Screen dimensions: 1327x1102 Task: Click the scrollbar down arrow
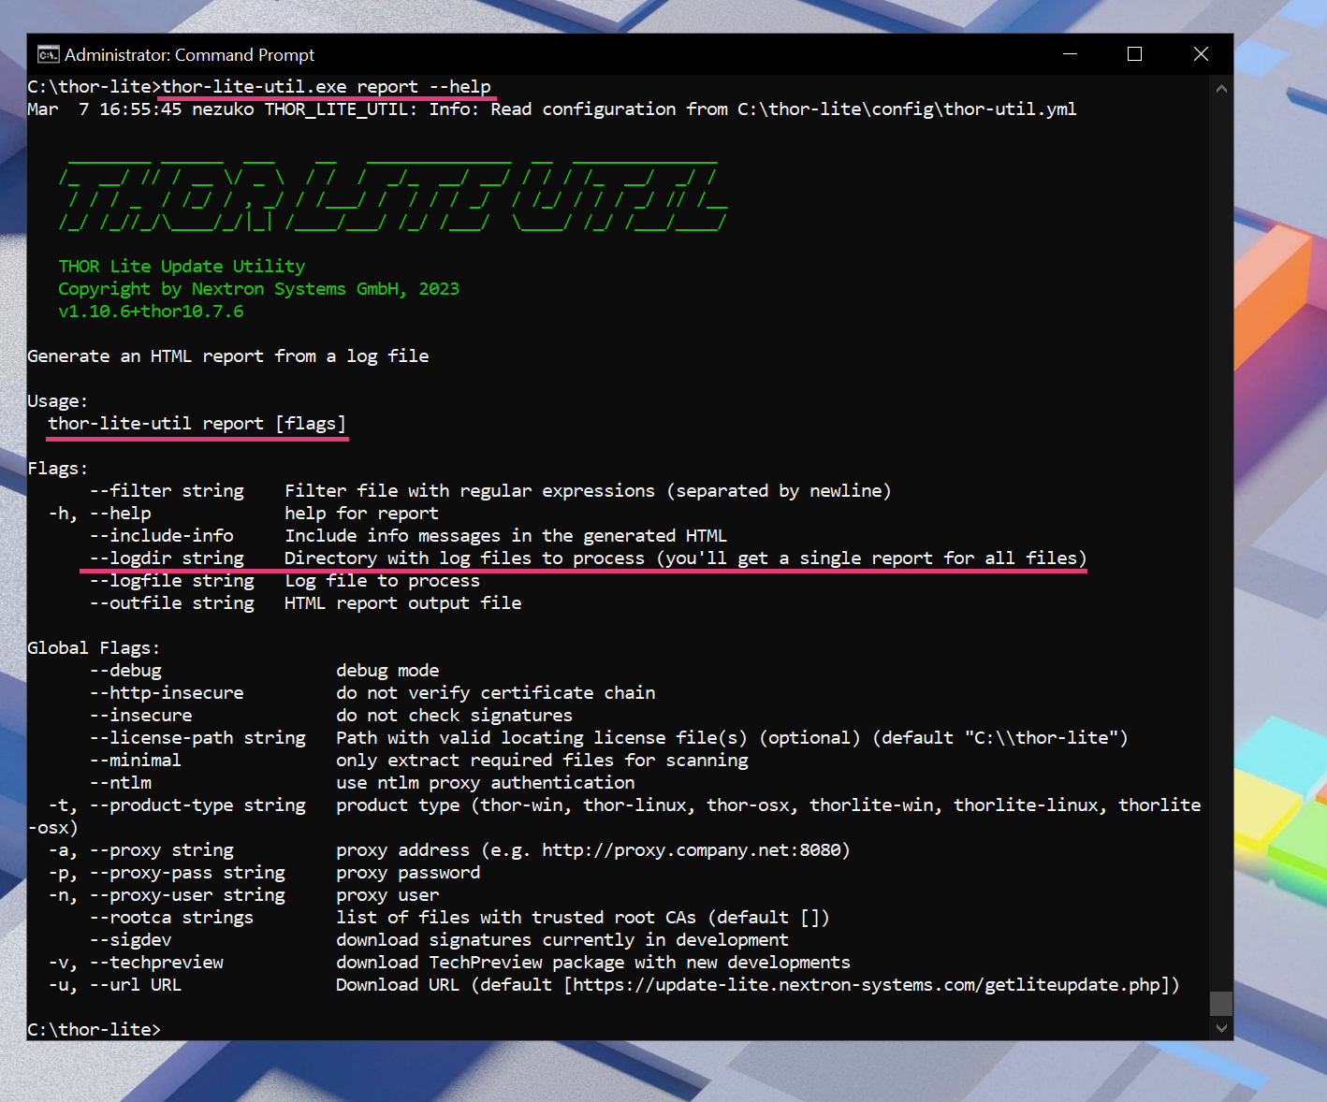pos(1220,1028)
